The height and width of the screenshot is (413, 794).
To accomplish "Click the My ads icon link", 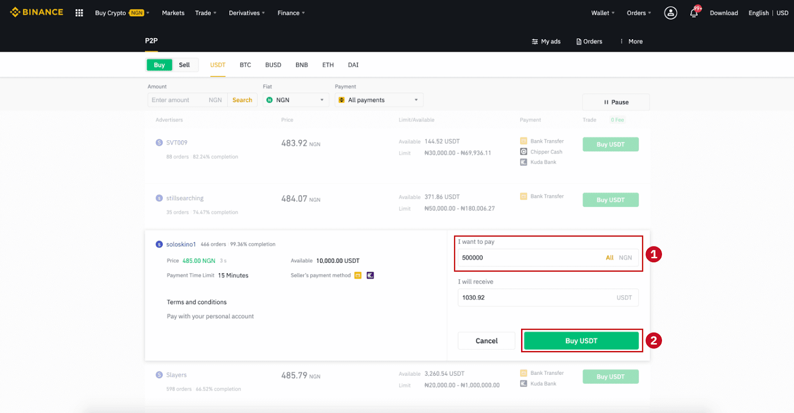I will pyautogui.click(x=535, y=42).
